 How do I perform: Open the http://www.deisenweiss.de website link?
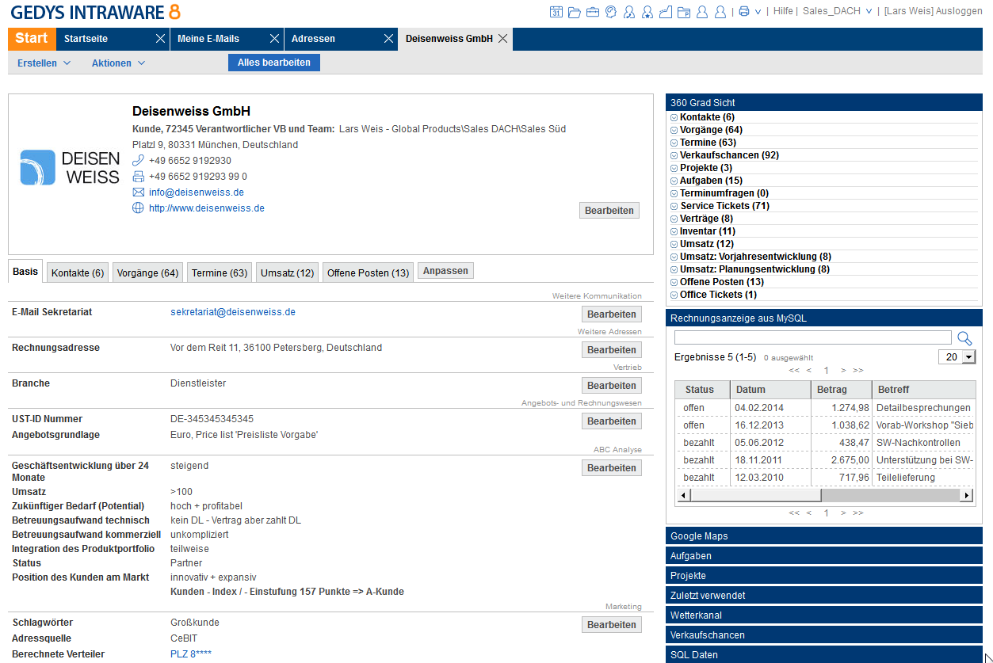tap(207, 208)
